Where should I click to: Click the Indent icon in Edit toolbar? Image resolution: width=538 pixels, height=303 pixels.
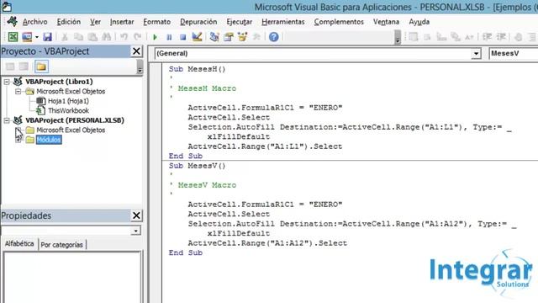tap(488, 37)
